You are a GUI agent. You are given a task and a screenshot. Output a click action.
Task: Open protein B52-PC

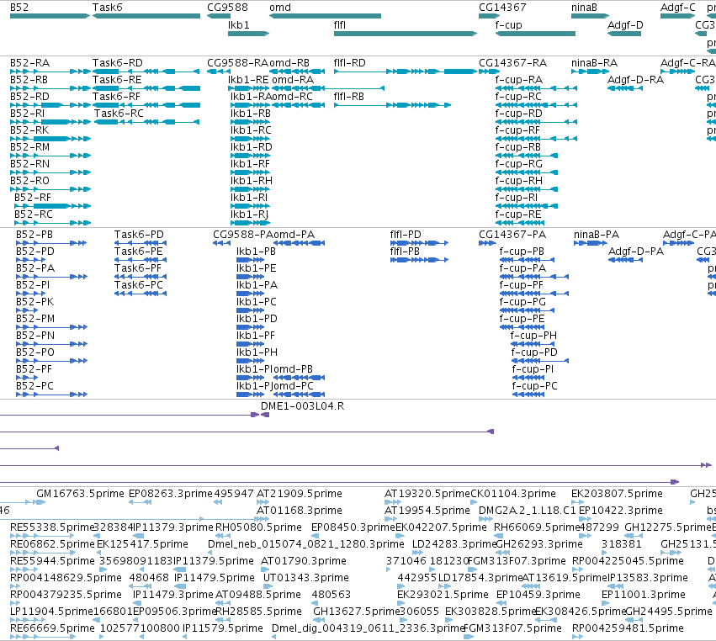[x=34, y=386]
